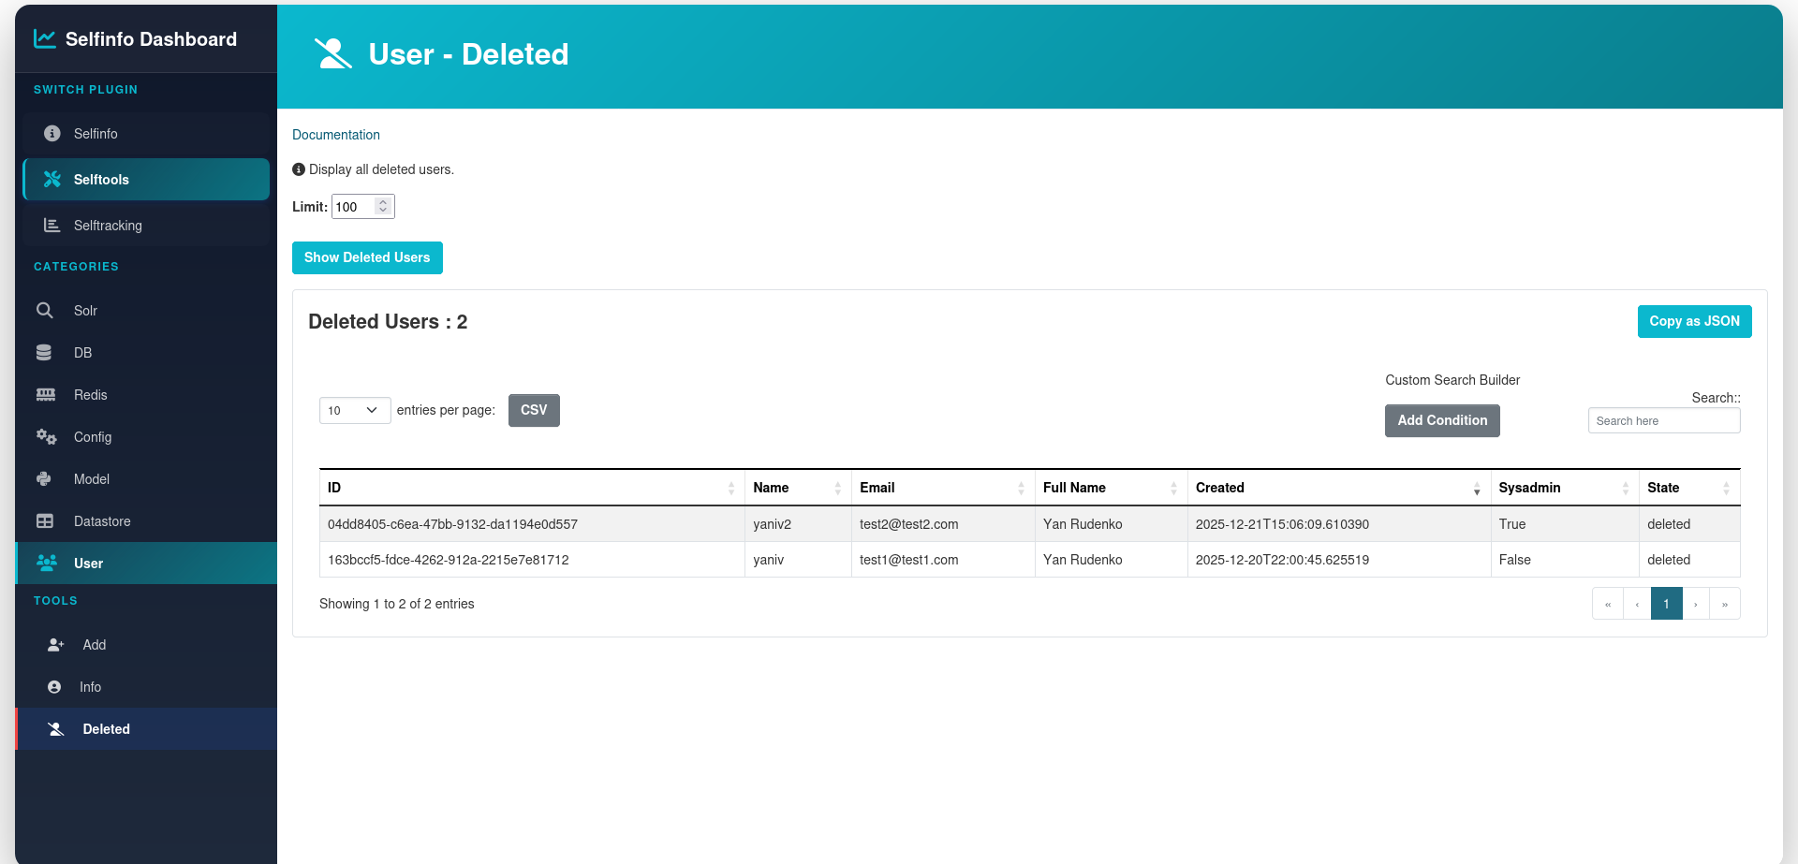Click the Config gears icon
This screenshot has height=864, width=1798.
[x=46, y=437]
